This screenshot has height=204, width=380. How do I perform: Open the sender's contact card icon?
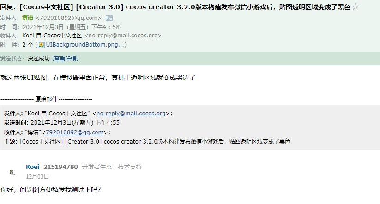click(109, 18)
